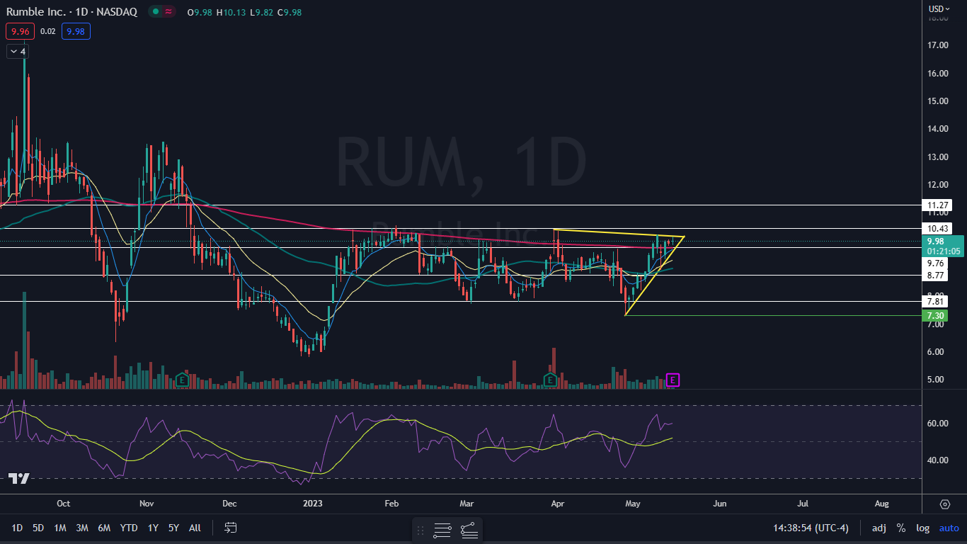Screen dimensions: 967x544
Task: Click the pink data-quality wave indicator
Action: [168, 11]
